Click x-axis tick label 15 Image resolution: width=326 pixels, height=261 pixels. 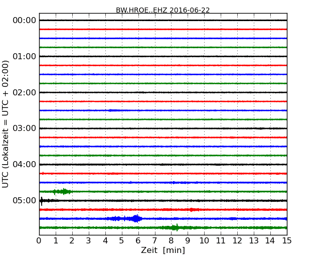[x=287, y=241]
